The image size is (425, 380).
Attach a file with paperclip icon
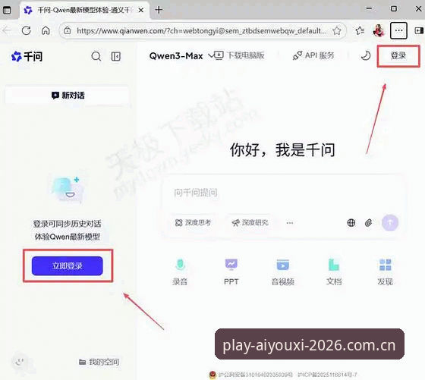(368, 223)
